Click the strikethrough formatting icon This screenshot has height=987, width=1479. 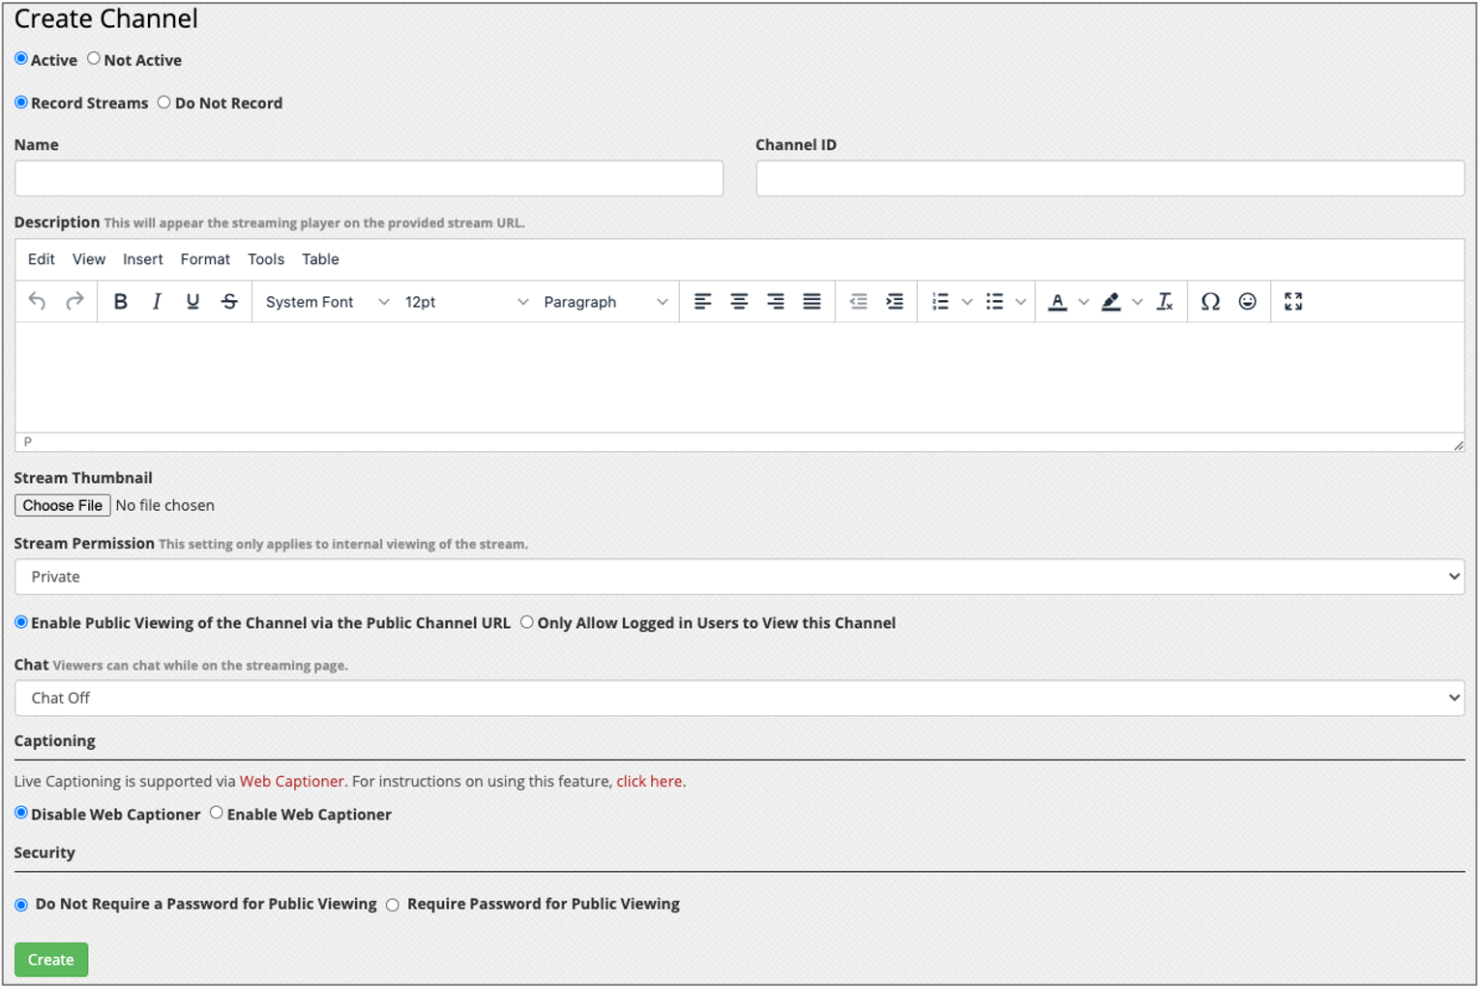click(229, 302)
